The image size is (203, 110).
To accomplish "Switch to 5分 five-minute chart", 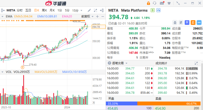I will [67, 10].
